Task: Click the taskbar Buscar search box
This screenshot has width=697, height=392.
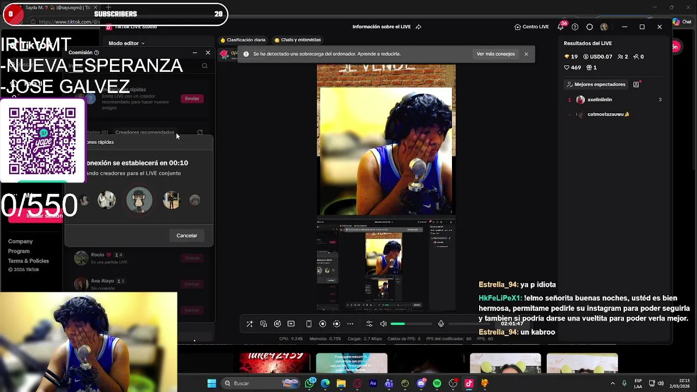Action: click(x=260, y=383)
